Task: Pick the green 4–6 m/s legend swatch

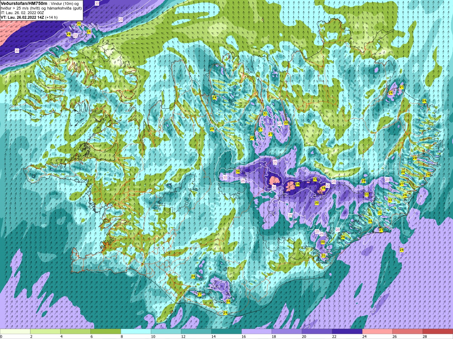Action: (x=75, y=332)
